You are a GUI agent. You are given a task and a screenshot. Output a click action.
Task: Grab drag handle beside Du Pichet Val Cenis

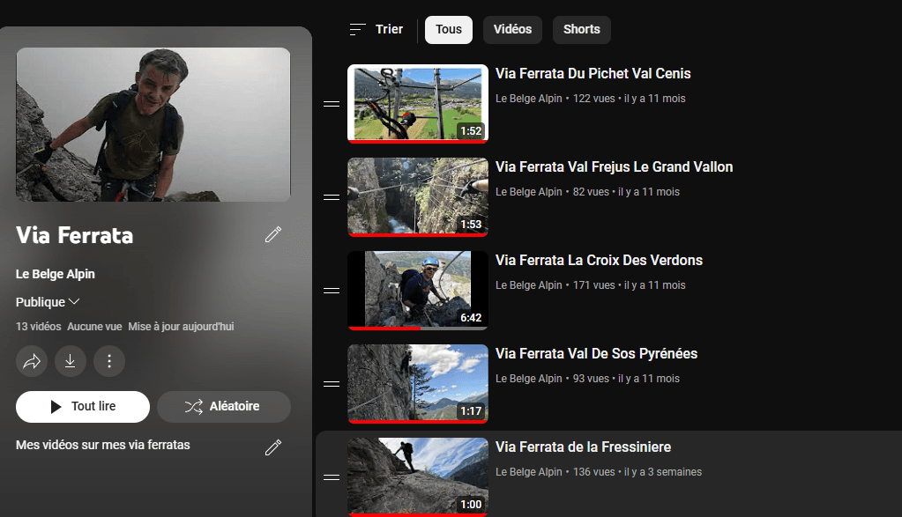[332, 104]
